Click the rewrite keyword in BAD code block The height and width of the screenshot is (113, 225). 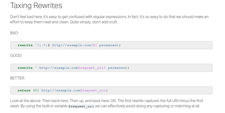[x=25, y=45]
